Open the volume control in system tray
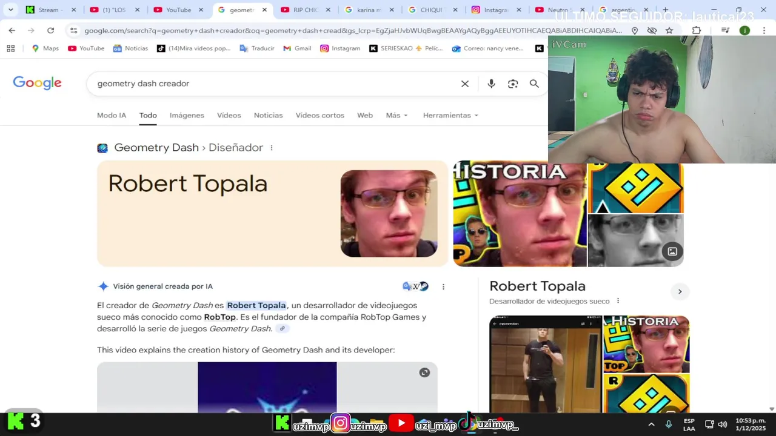This screenshot has height=436, width=776. click(723, 424)
